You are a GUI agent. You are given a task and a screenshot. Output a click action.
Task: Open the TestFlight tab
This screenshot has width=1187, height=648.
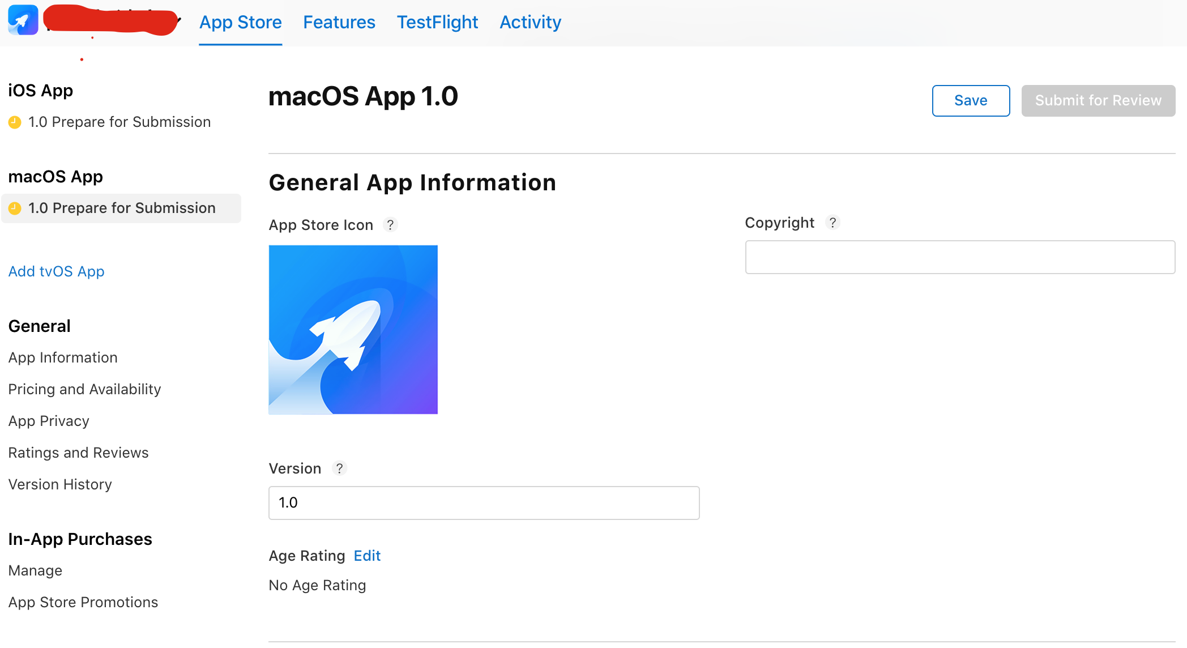tap(437, 22)
